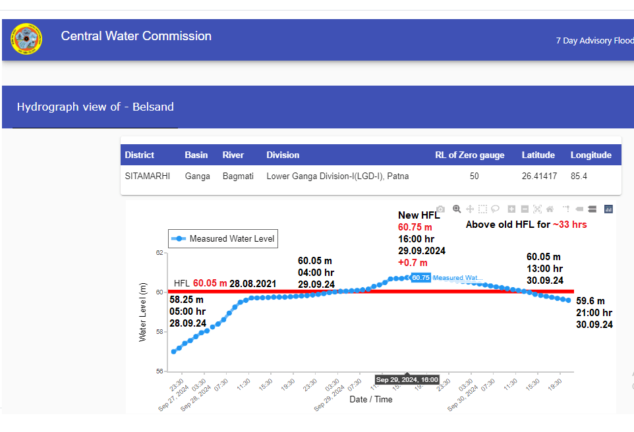634x432 pixels.
Task: Click the camera download plot icon
Action: [441, 209]
